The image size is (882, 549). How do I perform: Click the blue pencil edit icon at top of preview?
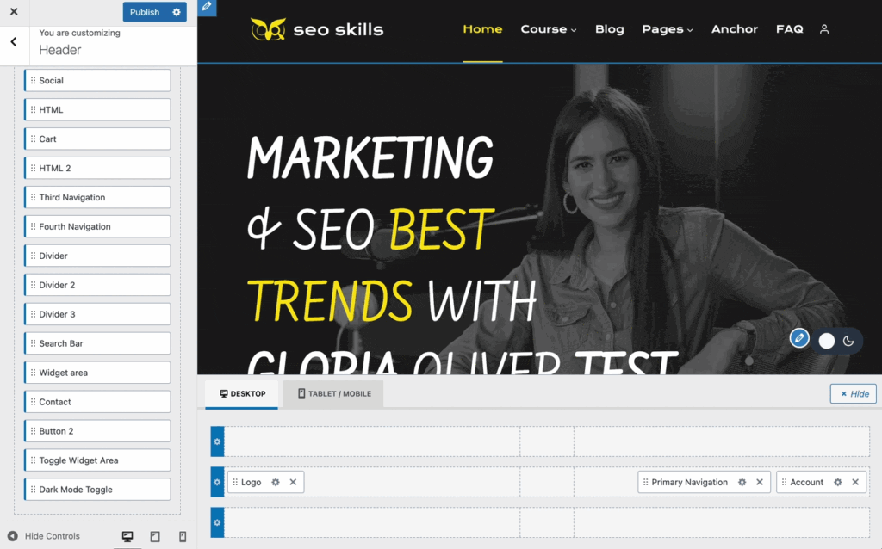[207, 8]
